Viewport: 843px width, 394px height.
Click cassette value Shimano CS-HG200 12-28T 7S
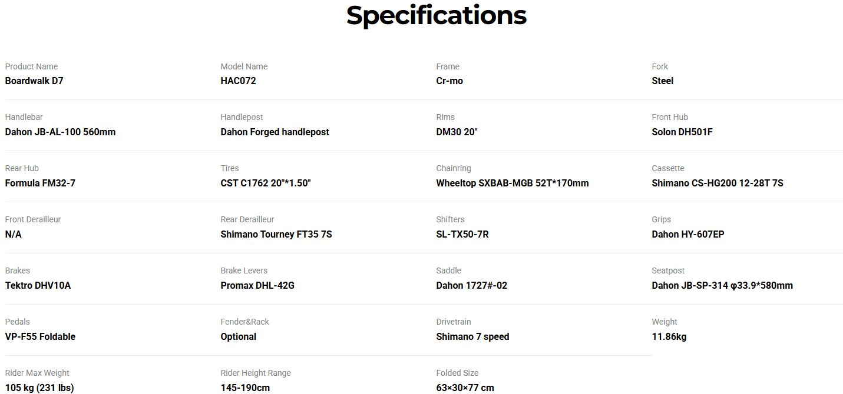click(x=718, y=183)
